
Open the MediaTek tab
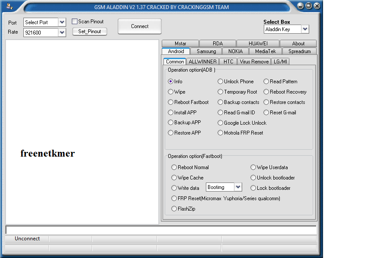[x=266, y=51]
